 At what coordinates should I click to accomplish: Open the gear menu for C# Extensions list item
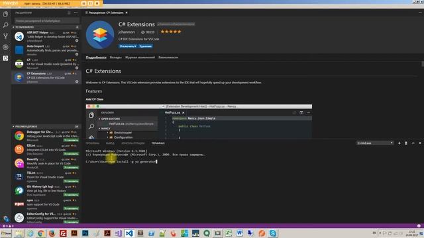point(77,81)
